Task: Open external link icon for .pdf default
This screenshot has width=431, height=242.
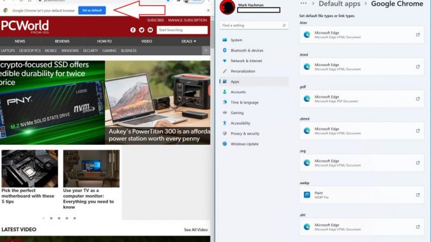Action: pyautogui.click(x=418, y=98)
